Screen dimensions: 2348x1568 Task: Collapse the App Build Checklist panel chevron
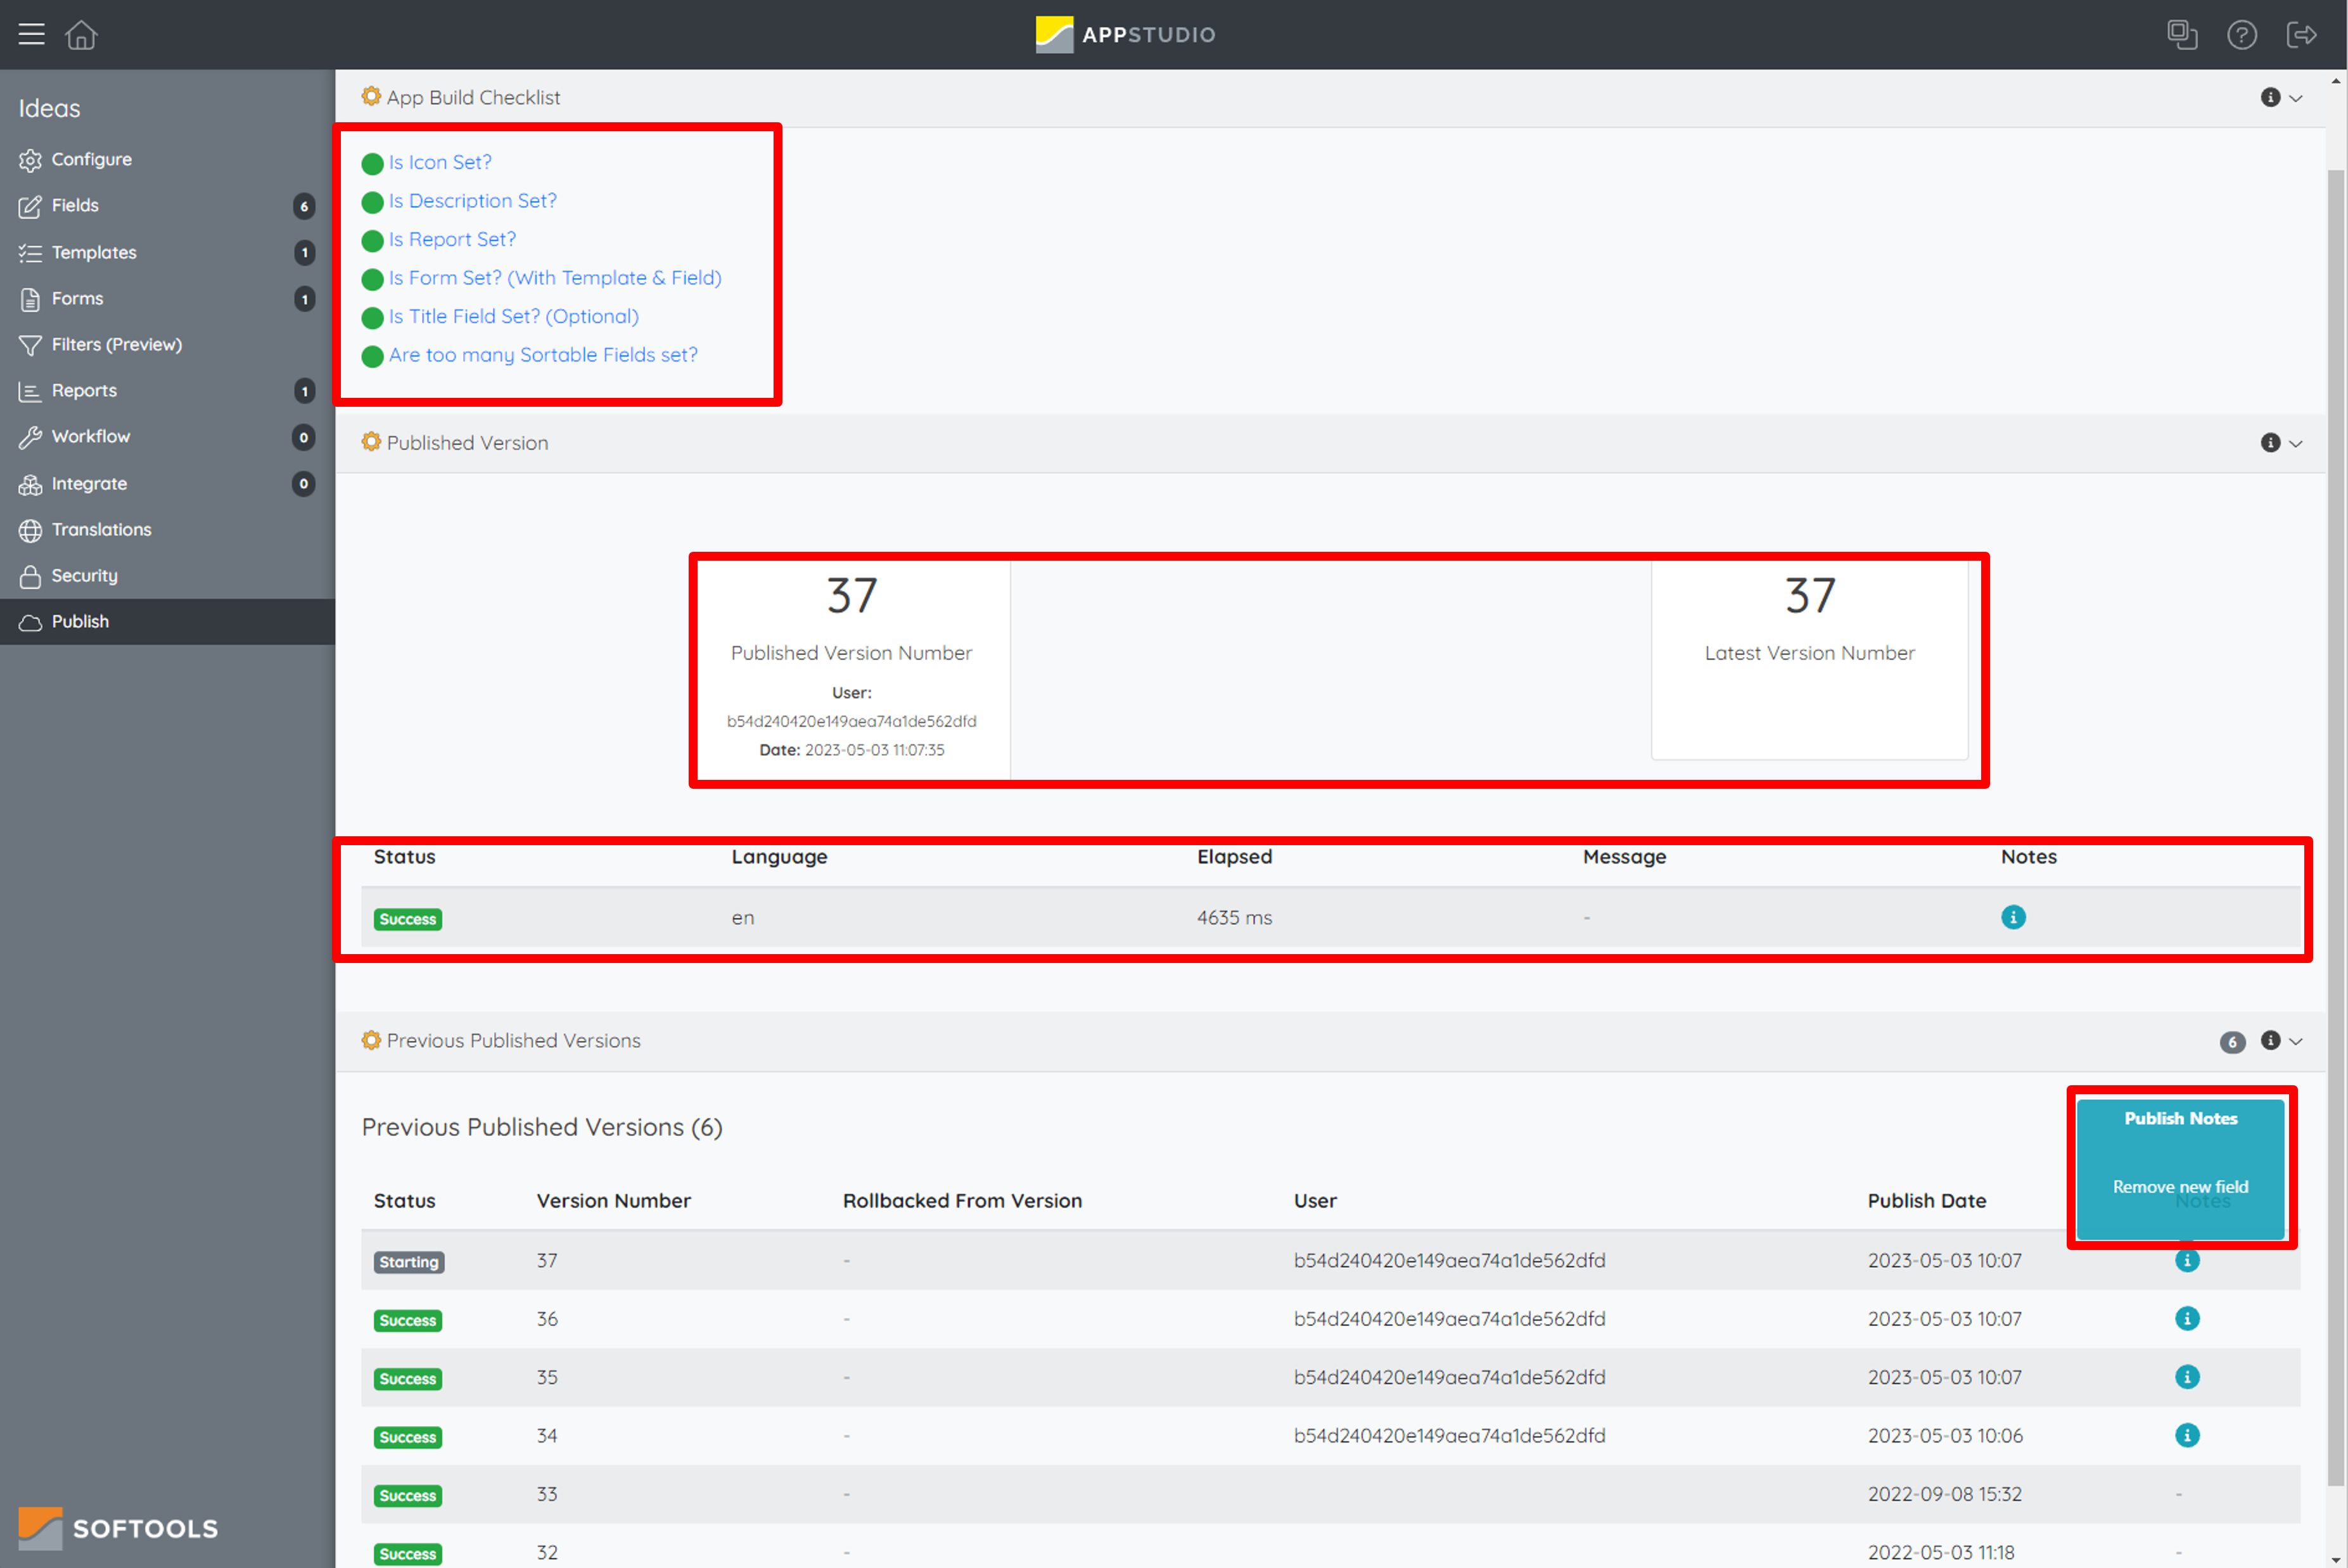[x=2296, y=98]
